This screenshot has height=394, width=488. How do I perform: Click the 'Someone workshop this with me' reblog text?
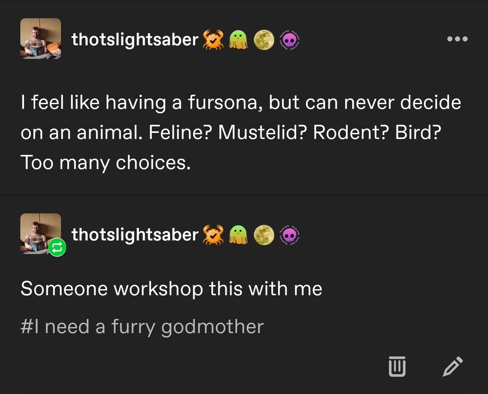171,289
